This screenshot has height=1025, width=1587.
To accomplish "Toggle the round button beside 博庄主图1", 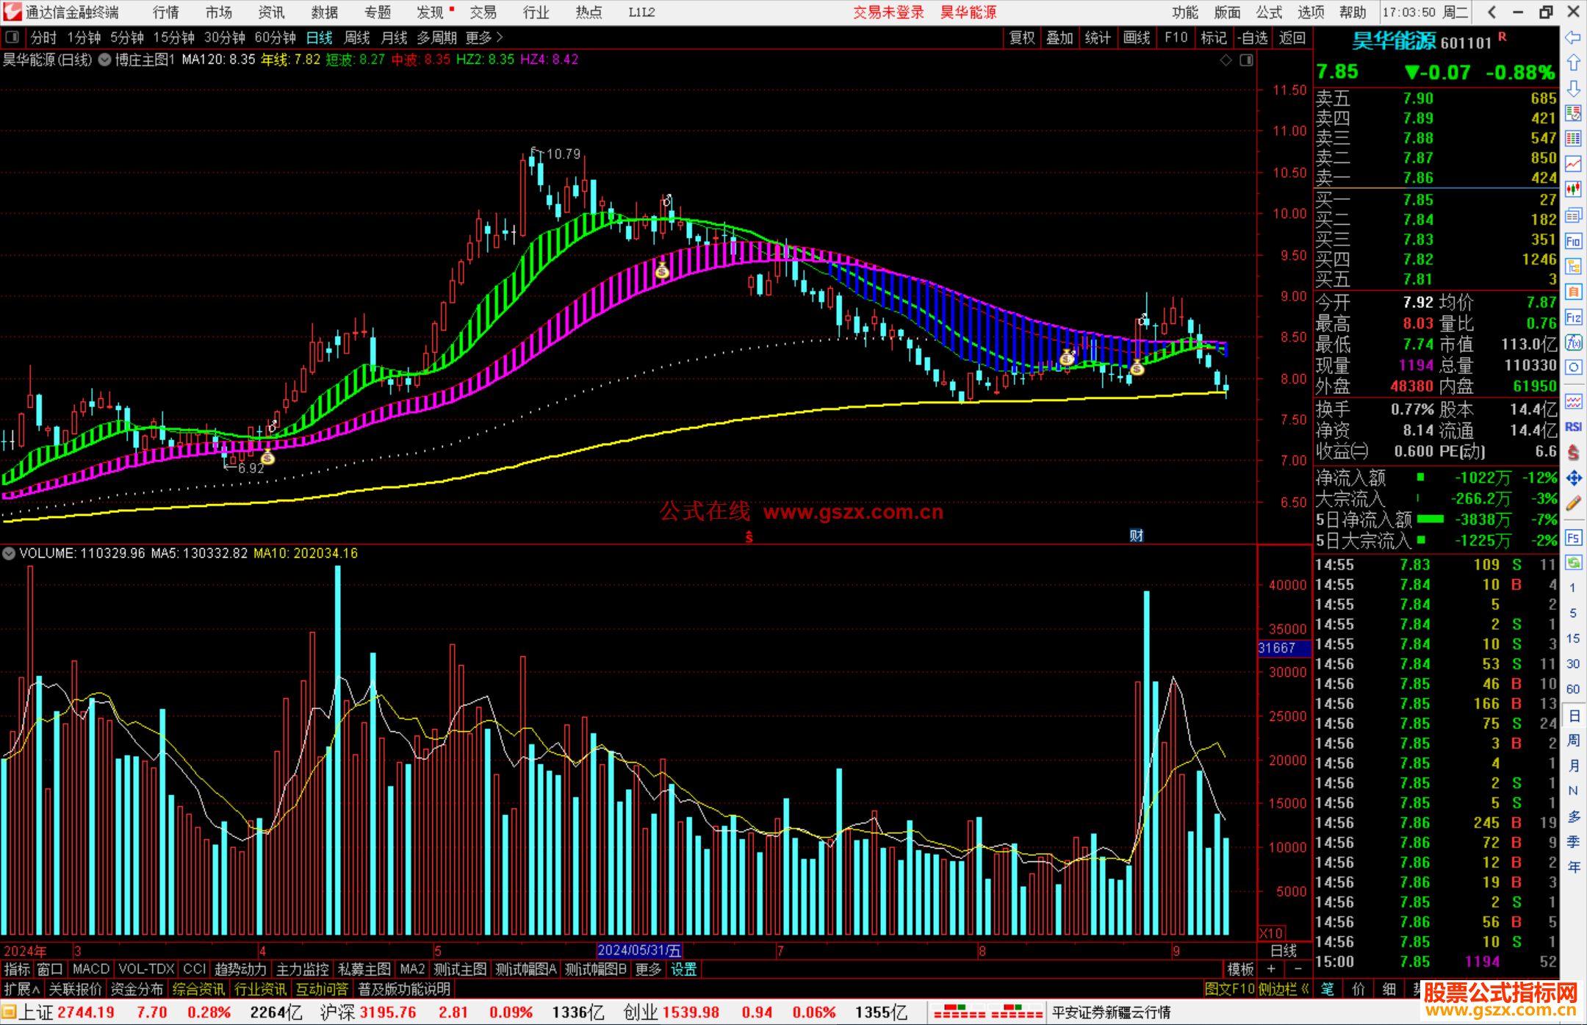I will click(104, 60).
